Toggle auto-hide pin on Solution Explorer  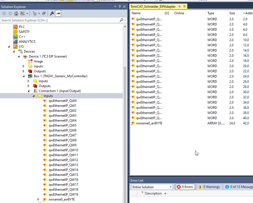(120, 7)
